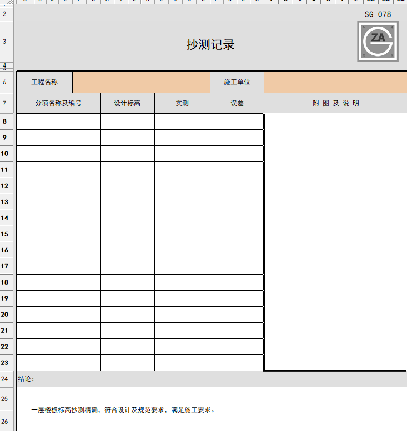This screenshot has width=407, height=431.
Task: Select row 17 via its row header
Action: tap(7, 266)
